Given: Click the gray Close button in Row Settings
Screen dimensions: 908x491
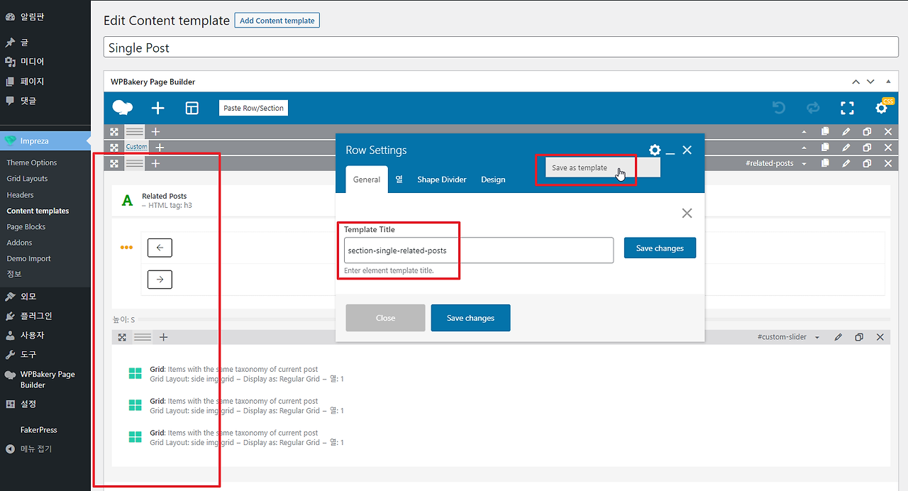Looking at the screenshot, I should pos(385,318).
